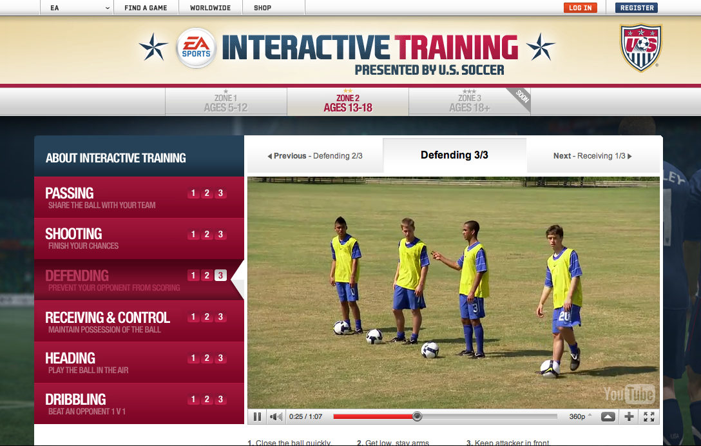The image size is (701, 446).
Task: Select highlighted Defending lesson 3
Action: pos(220,275)
